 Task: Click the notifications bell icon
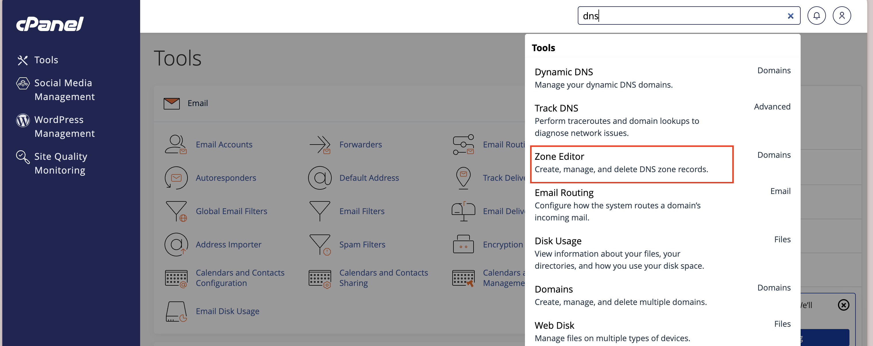(x=816, y=16)
